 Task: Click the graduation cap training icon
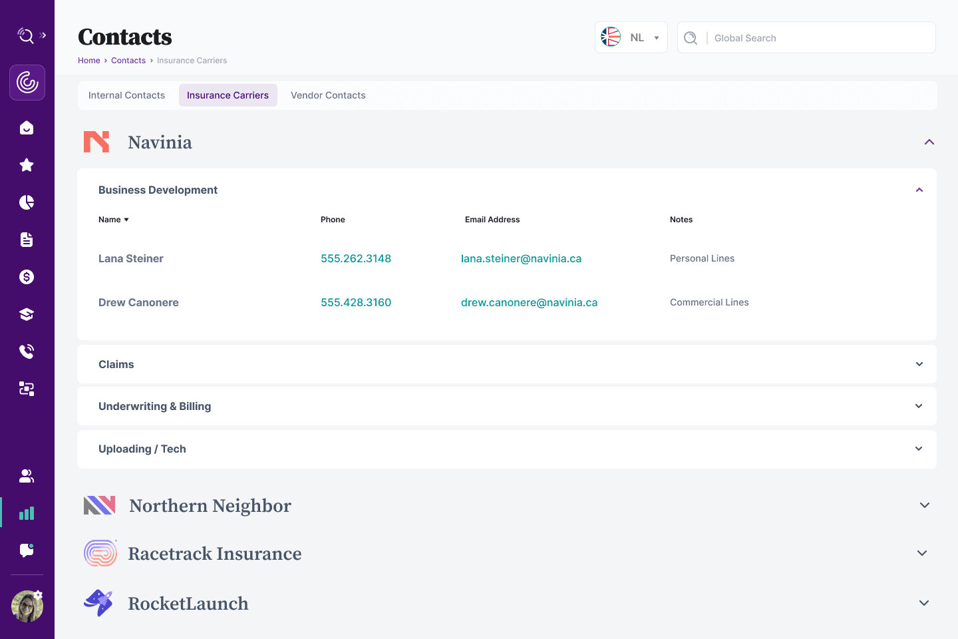(27, 314)
